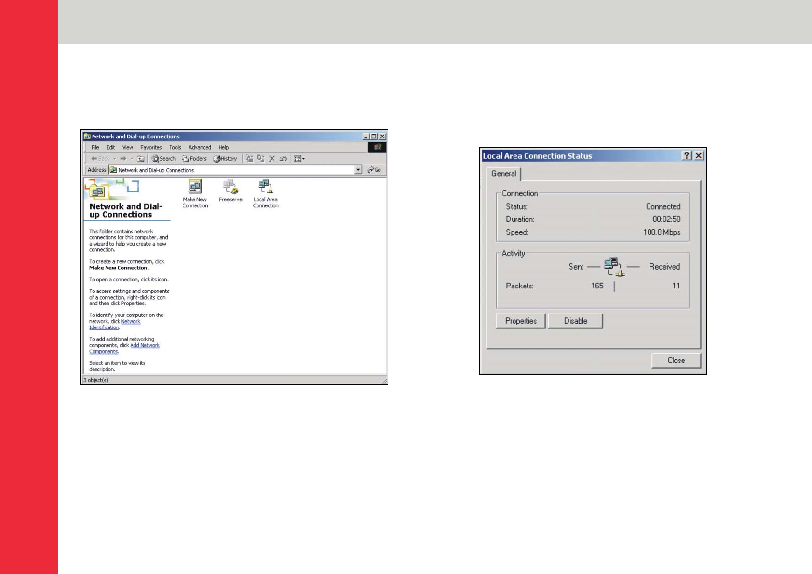Viewport: 812px width, 574px height.
Task: Click the Windows logo throbber icon
Action: pos(377,147)
